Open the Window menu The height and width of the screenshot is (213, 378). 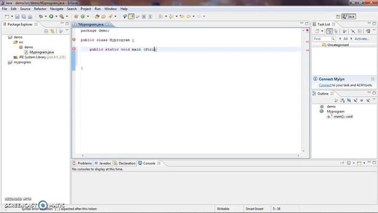[110, 9]
